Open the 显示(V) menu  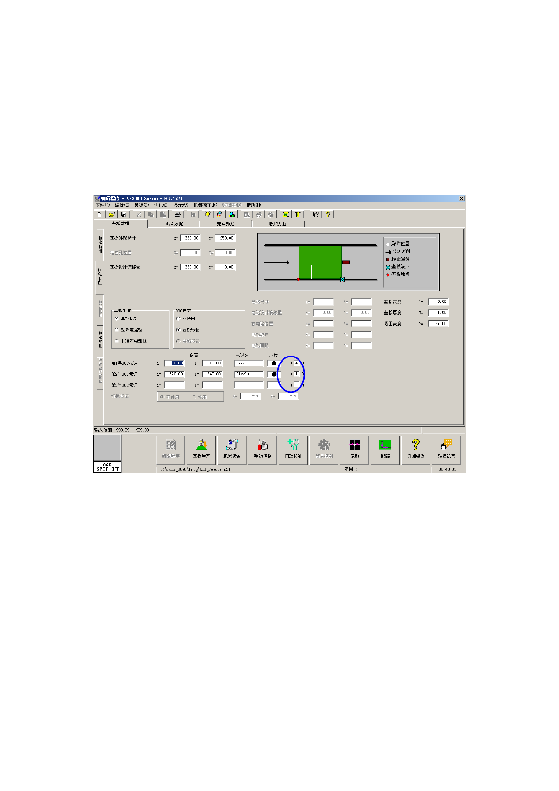click(x=181, y=205)
